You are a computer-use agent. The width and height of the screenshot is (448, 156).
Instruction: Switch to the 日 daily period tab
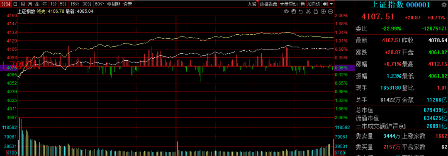point(15,4)
